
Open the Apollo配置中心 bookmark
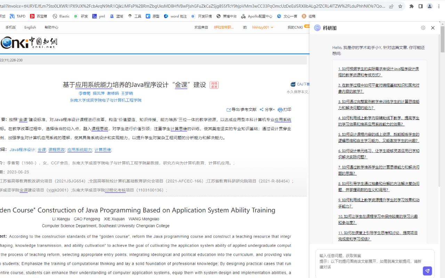click(257, 16)
